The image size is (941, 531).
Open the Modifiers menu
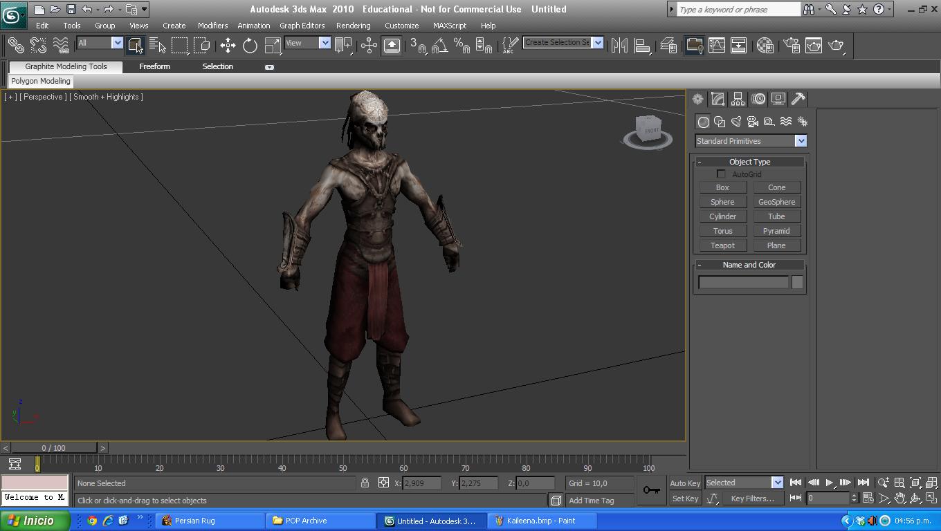pos(212,26)
